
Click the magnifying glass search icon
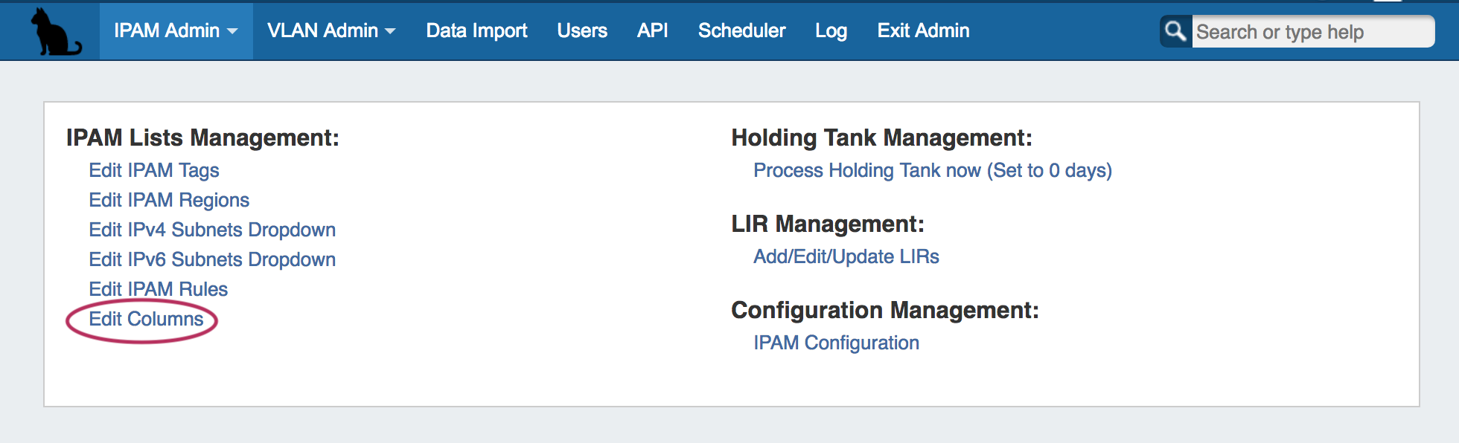(1175, 31)
